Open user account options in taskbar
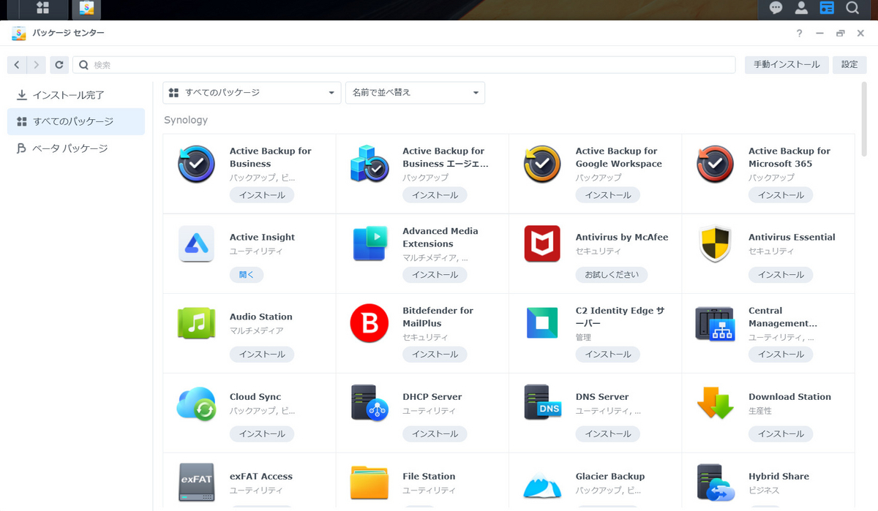This screenshot has height=511, width=878. click(x=801, y=9)
